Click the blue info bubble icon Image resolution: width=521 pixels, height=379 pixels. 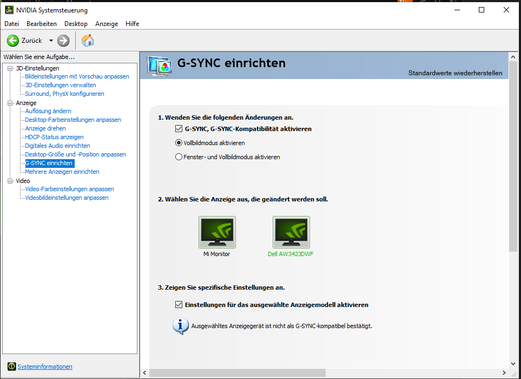(x=180, y=326)
